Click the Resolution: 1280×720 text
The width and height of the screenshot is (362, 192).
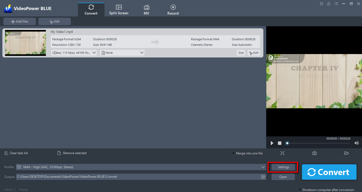coord(67,45)
